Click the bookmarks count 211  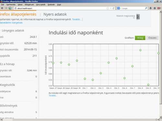coord(35,56)
